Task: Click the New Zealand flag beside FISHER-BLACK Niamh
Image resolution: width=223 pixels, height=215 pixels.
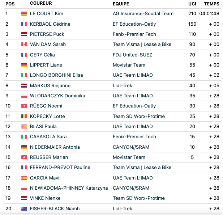Action: click(24, 209)
